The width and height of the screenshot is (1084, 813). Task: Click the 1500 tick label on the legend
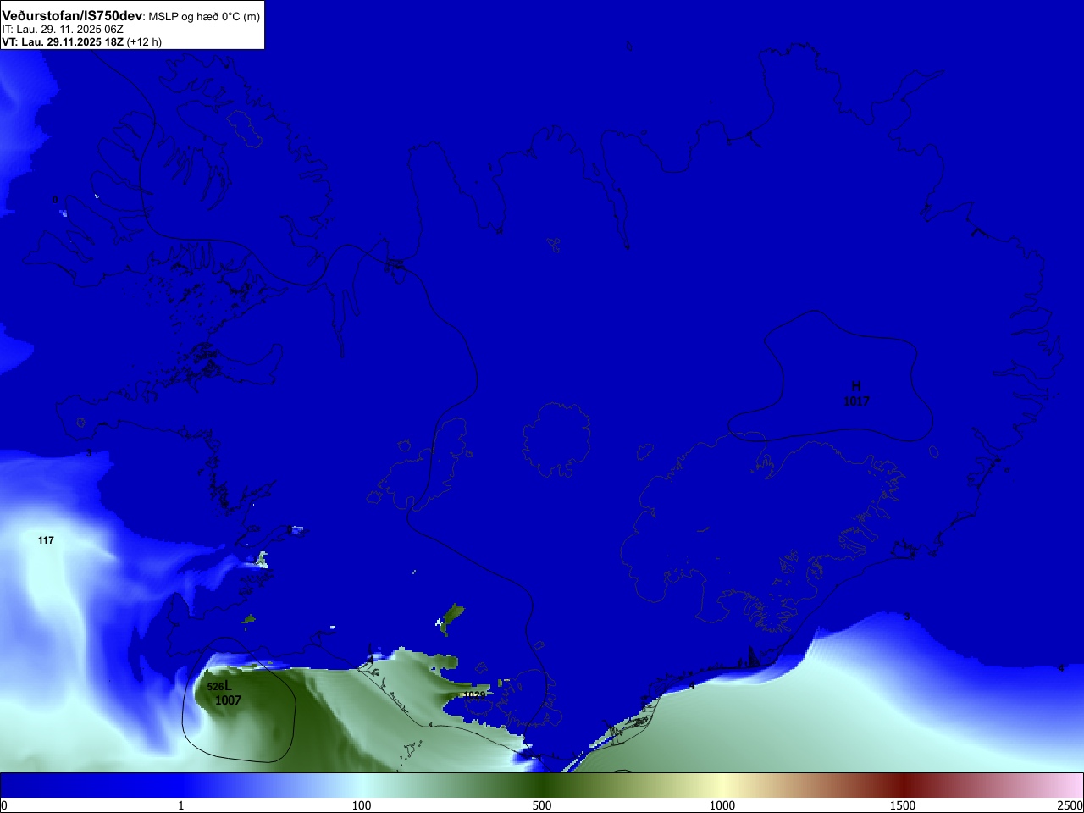[903, 805]
